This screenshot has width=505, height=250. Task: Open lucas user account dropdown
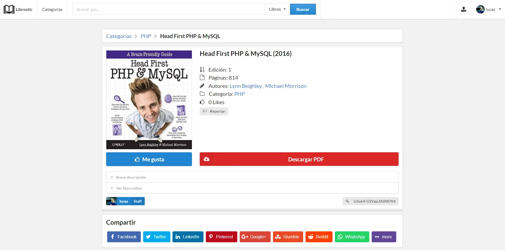[x=488, y=9]
